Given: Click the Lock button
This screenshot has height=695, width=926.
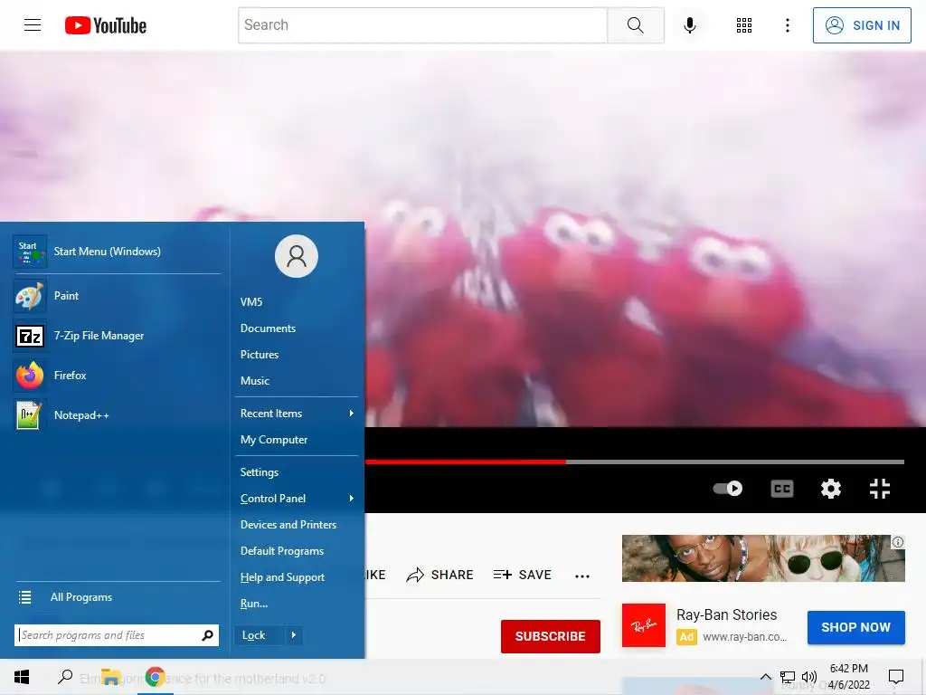Looking at the screenshot, I should pyautogui.click(x=260, y=635).
